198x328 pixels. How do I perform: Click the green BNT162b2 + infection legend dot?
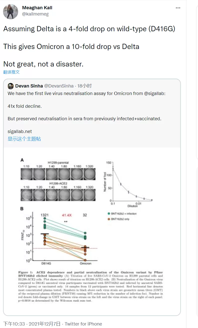coord(109,214)
